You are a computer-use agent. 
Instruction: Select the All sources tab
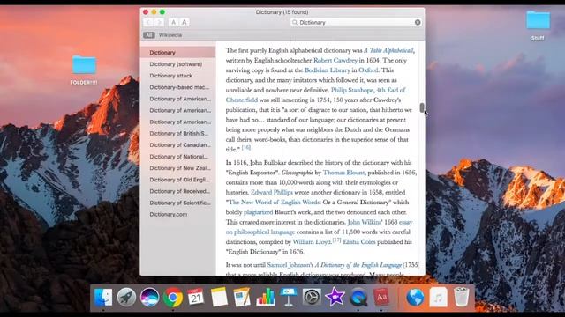click(148, 35)
